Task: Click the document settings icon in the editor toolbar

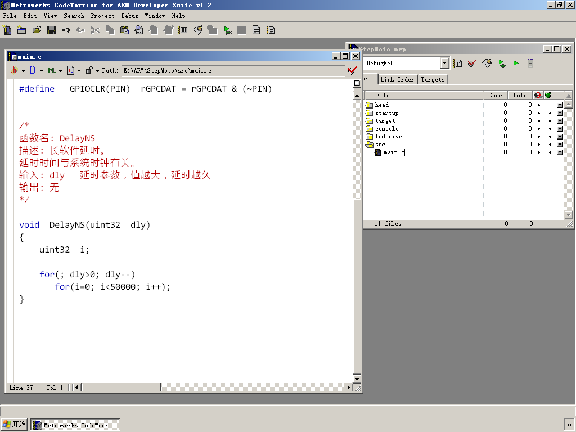Action: [70, 70]
